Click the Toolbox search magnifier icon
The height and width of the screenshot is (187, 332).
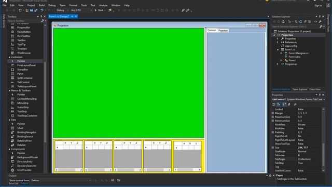[x=43, y=21]
